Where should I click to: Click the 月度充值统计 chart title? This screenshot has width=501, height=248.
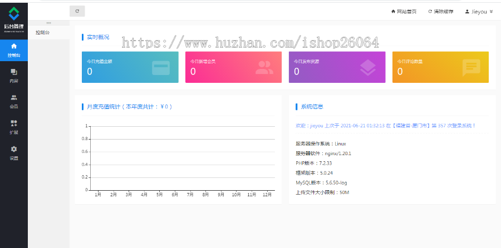click(130, 107)
